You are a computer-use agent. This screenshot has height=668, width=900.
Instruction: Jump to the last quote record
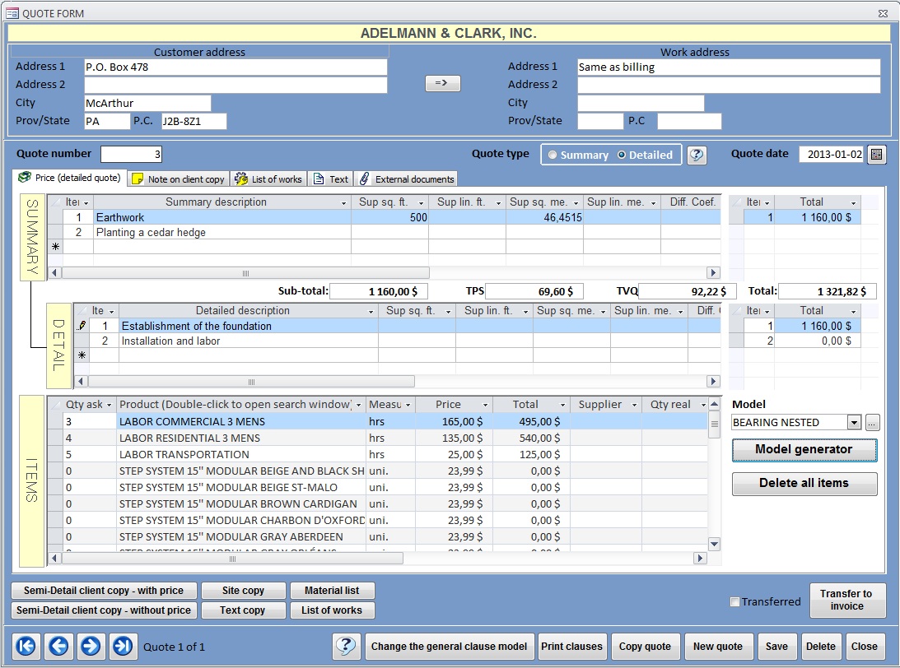click(123, 646)
